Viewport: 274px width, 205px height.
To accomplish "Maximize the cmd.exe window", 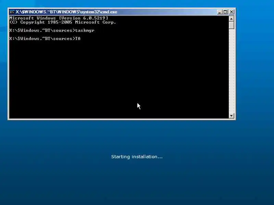I will [x=225, y=12].
